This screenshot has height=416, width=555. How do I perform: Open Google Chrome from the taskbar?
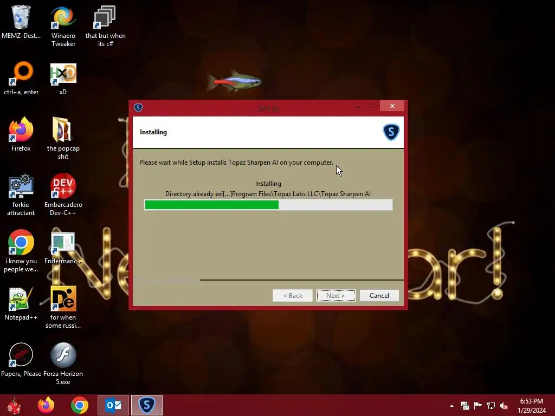80,405
